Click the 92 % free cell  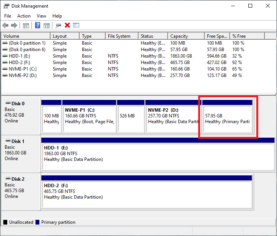coord(237,63)
